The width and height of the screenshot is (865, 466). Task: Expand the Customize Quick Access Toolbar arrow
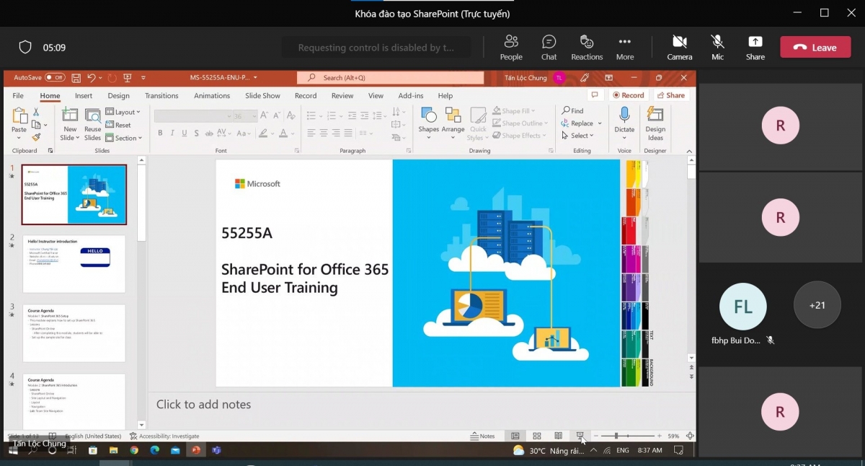143,77
